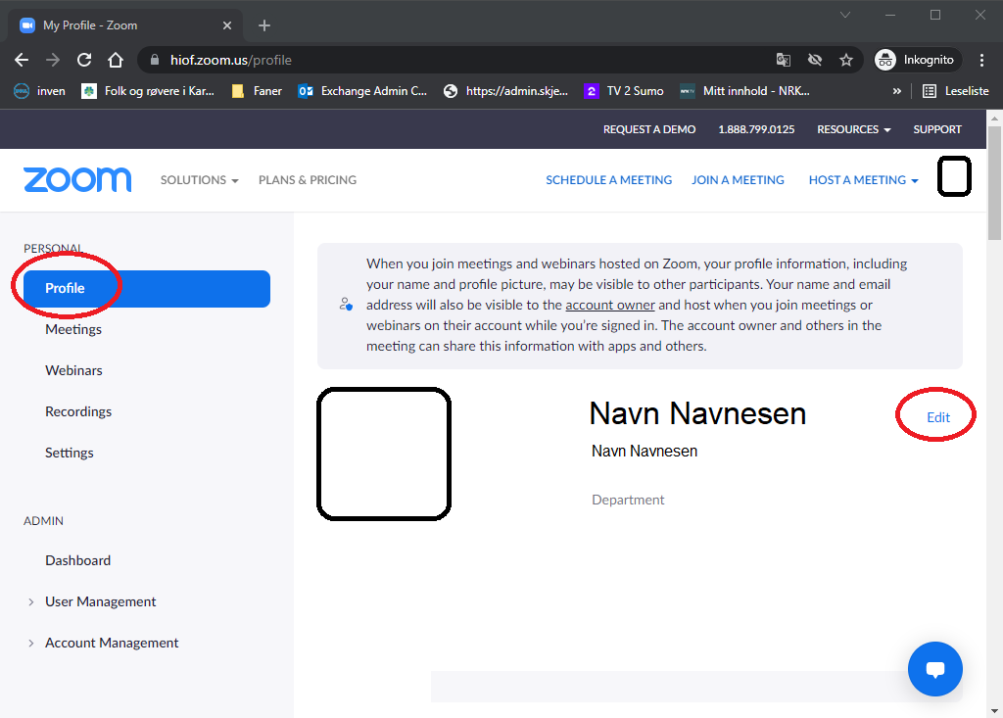Select Profile in the sidebar
The image size is (1003, 718).
point(147,289)
